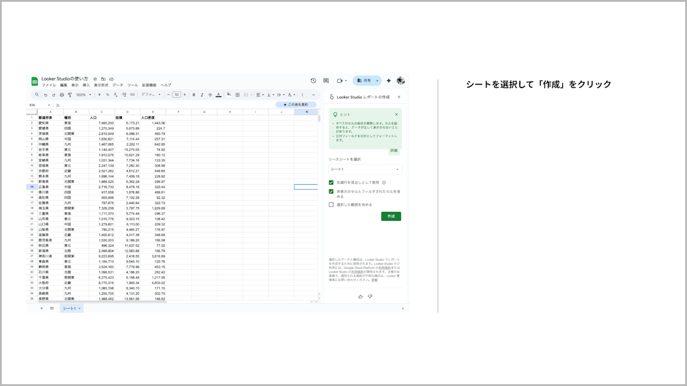Select cell containing 愛知県
Viewport: 687px width, 386px height.
50,123
